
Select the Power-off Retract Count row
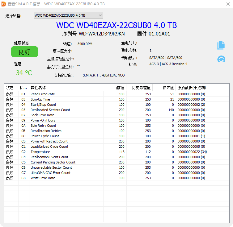116,141
